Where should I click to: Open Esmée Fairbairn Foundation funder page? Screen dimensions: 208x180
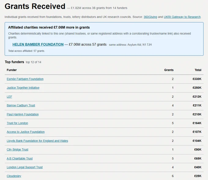click(25, 79)
